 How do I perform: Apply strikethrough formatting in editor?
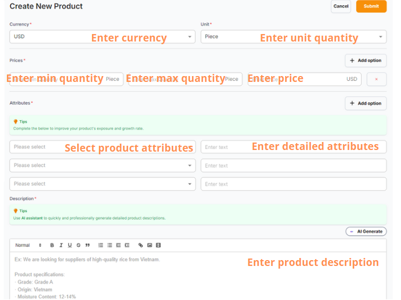point(79,245)
